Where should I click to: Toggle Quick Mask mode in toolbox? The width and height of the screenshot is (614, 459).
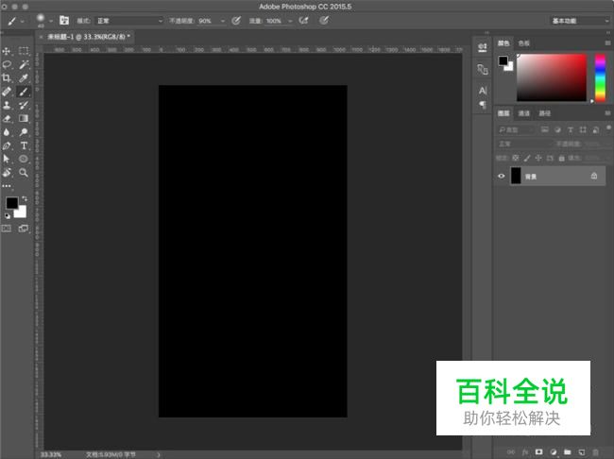8,228
